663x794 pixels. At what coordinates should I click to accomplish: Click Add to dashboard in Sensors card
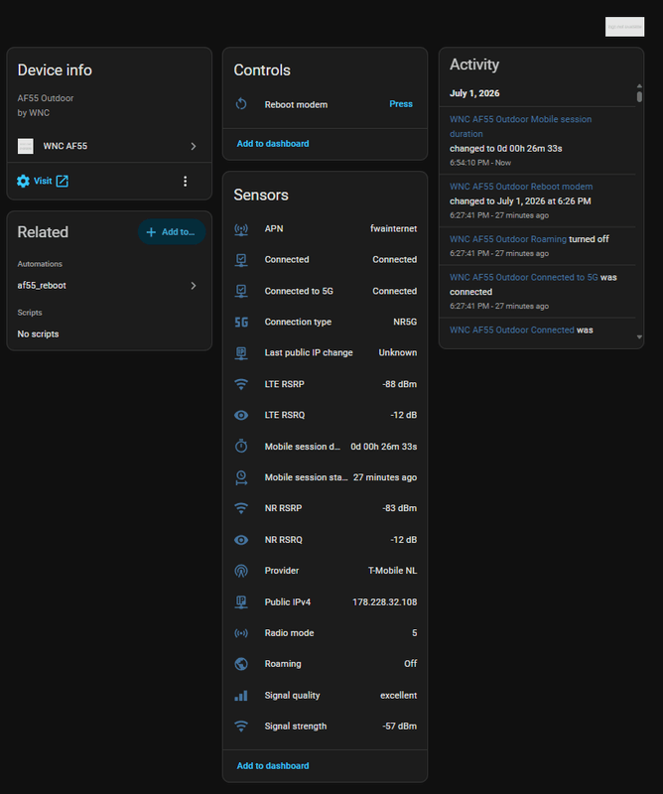pyautogui.click(x=273, y=765)
